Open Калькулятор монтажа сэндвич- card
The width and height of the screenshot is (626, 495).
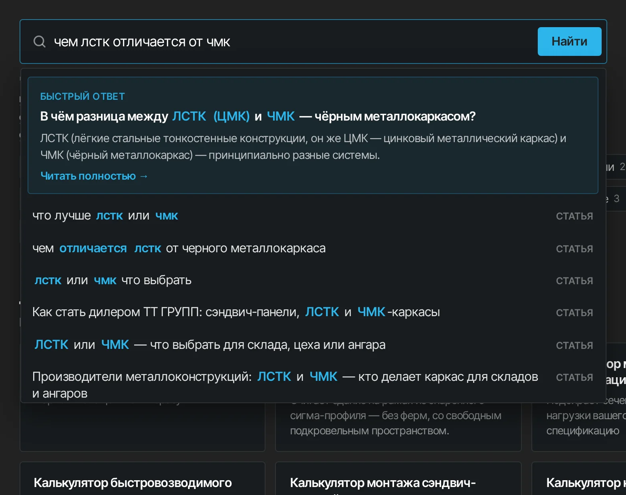398,479
